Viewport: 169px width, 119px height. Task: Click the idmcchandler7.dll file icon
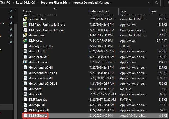(x=25, y=78)
